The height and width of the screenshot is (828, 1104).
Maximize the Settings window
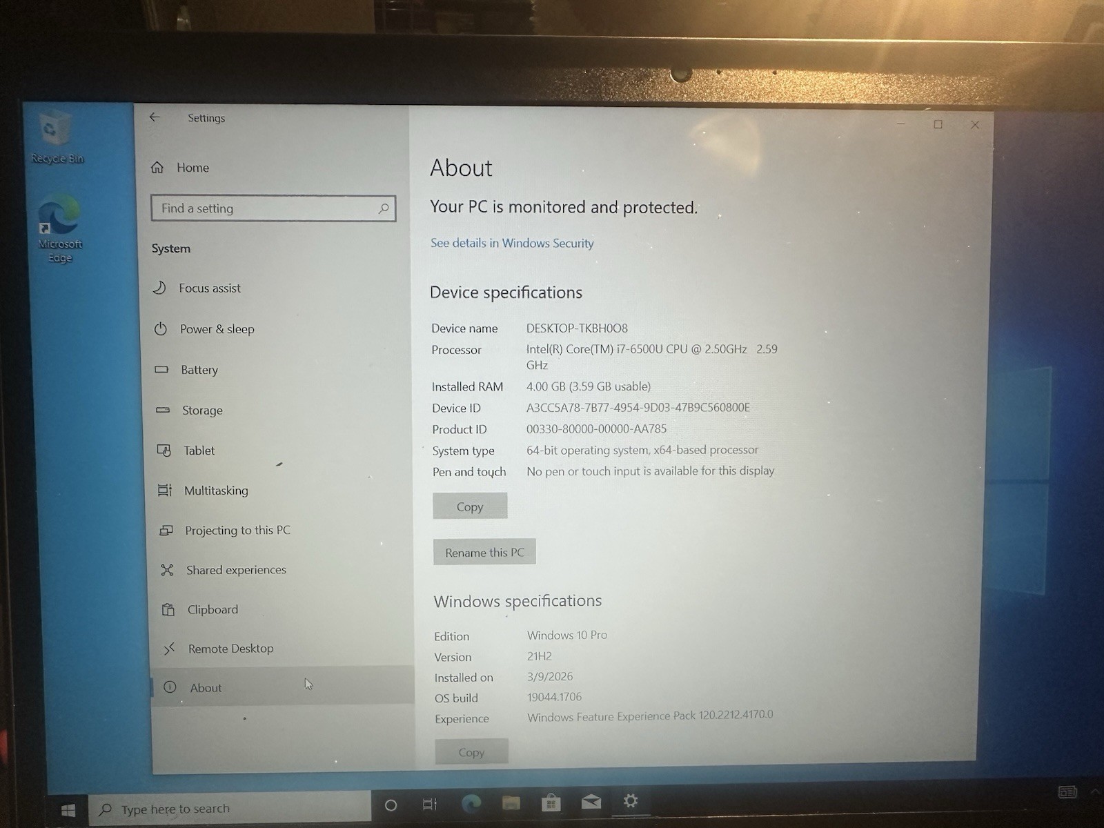[x=938, y=124]
